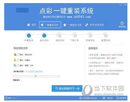Click the 收藏夹 folder icon
Screen dimensions: 130x102
pos(15,60)
